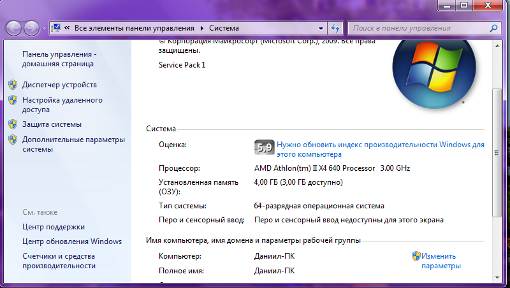
Task: Open 'Центр обновления Windows' link
Action: pos(72,241)
